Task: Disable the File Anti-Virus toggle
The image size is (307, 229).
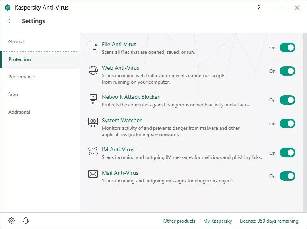Action: pos(288,47)
